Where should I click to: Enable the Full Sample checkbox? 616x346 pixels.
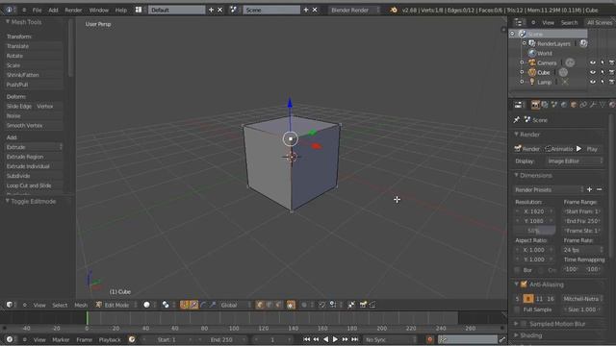[x=517, y=309]
